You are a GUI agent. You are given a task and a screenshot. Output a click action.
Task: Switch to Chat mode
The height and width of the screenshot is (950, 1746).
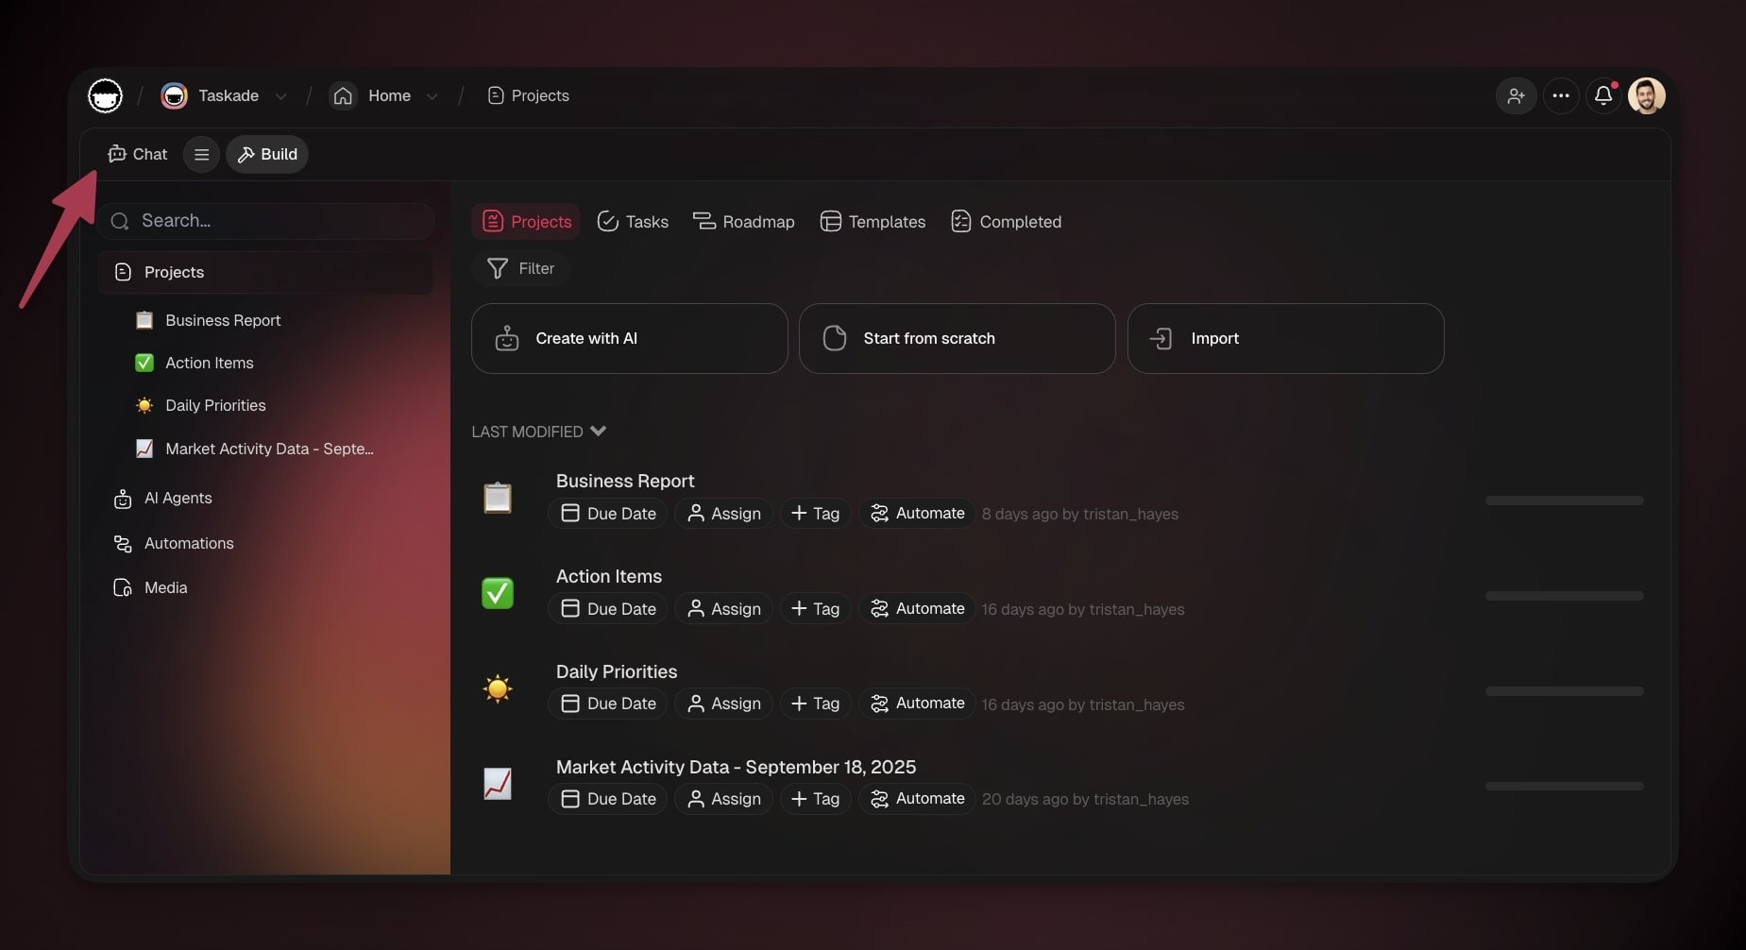(x=138, y=154)
